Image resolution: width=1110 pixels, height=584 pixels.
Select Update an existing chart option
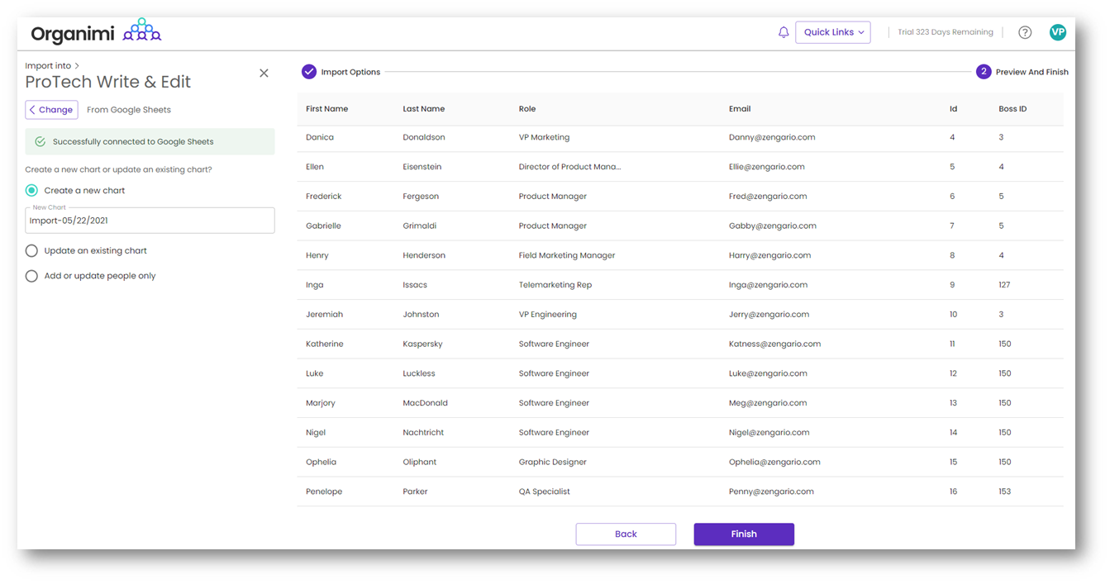31,250
